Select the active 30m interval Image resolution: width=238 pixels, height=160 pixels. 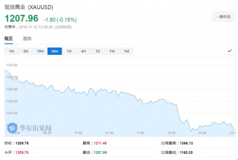click(x=54, y=51)
